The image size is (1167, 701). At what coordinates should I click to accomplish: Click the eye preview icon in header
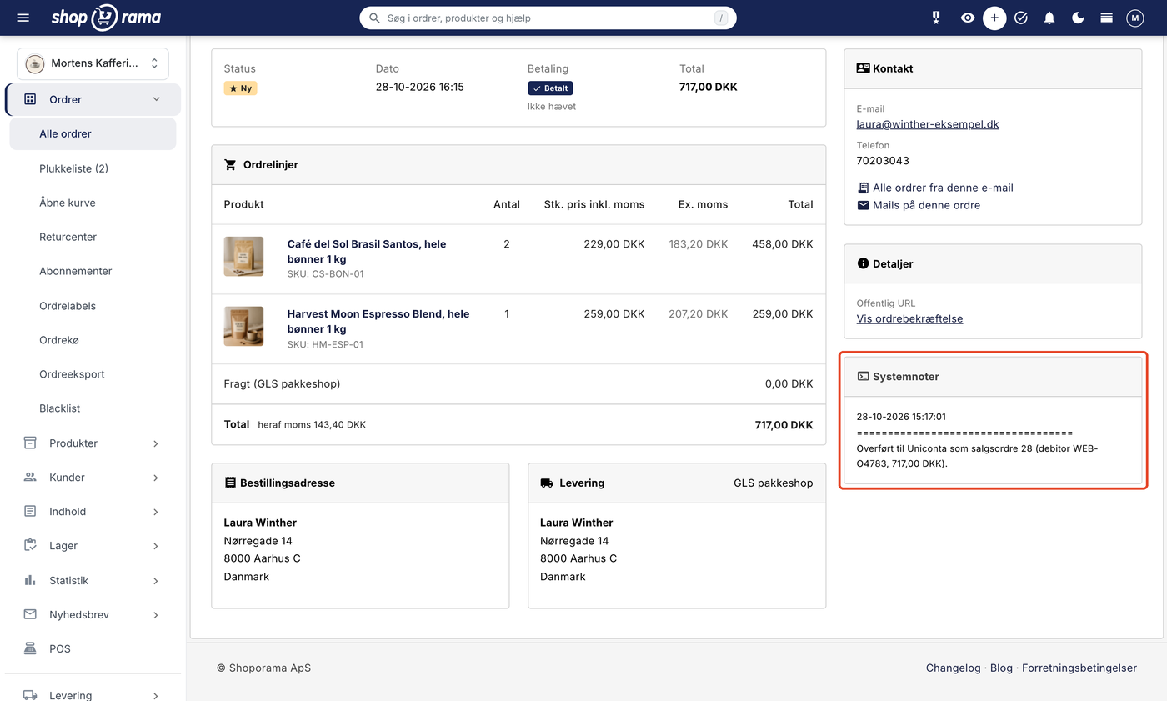(967, 18)
